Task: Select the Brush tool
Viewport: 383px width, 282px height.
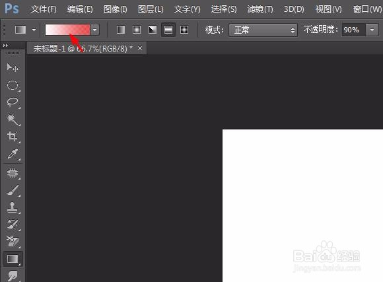Action: tap(13, 190)
